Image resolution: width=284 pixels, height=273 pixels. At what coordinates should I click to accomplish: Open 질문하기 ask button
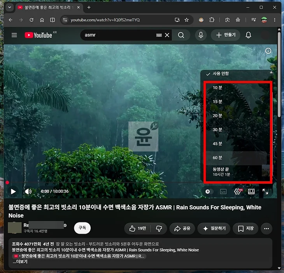click(214, 228)
